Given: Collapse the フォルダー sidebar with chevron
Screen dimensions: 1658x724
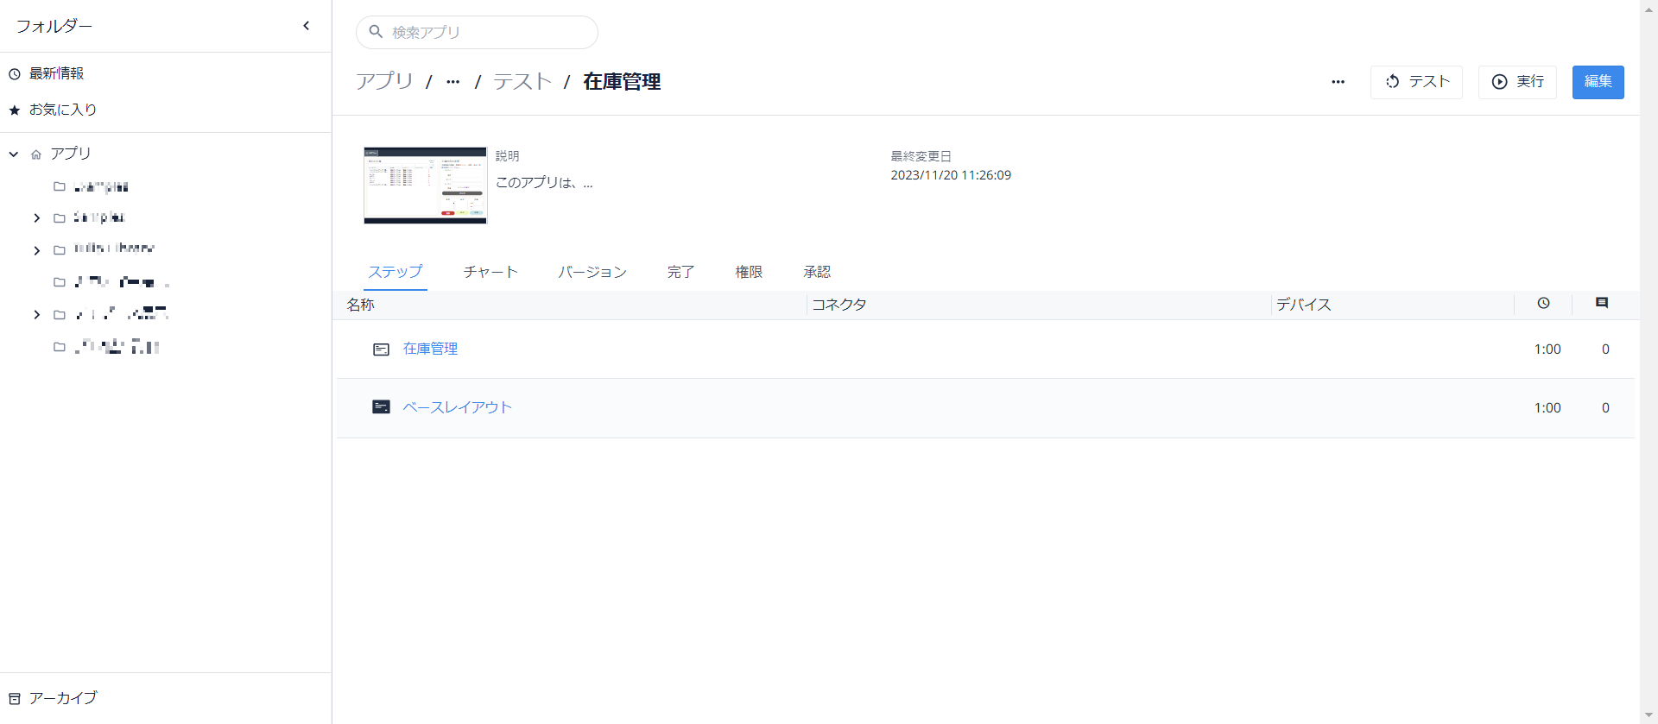Looking at the screenshot, I should pos(307,26).
